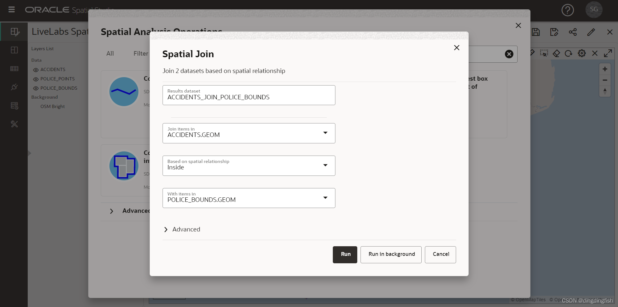Screen dimensions: 618x307
Task: Select OSM Bright background layer
Action: [x=52, y=106]
